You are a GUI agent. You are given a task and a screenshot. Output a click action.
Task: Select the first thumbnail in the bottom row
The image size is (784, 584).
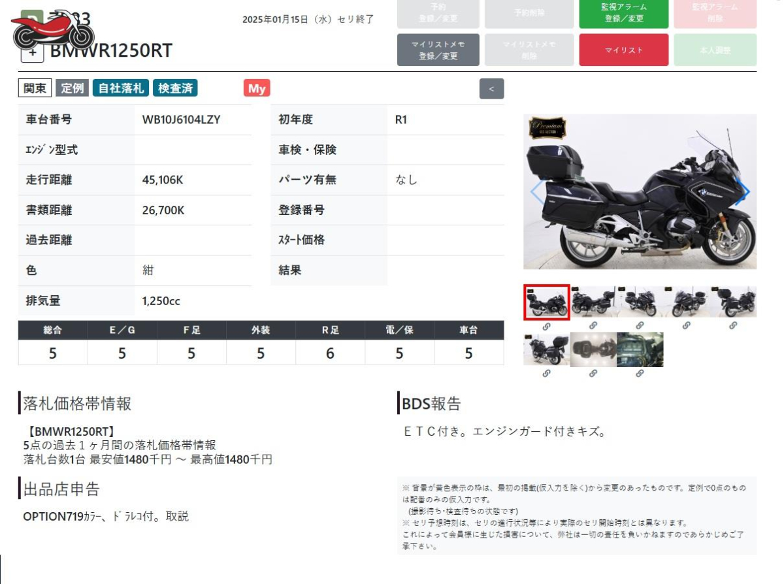[547, 349]
